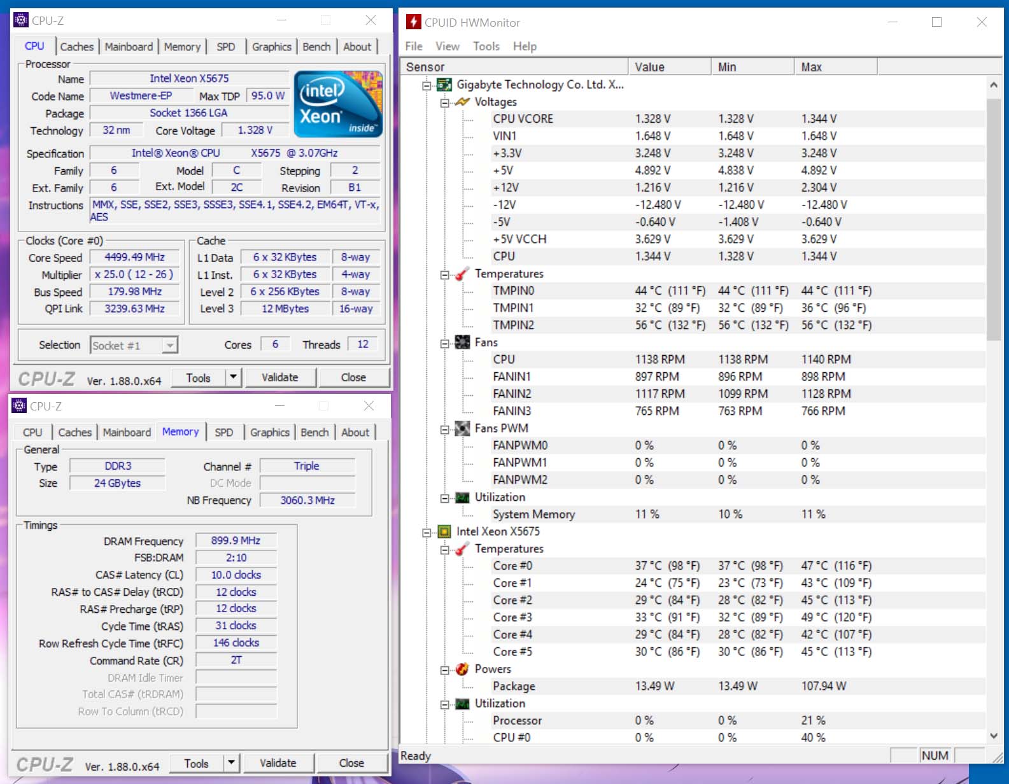Switch to Graphics tab in top CPU-Z window
1009x784 pixels.
[272, 47]
